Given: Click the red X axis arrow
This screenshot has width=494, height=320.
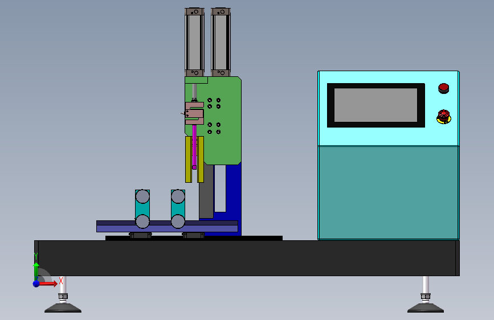Looking at the screenshot, I should [x=48, y=284].
